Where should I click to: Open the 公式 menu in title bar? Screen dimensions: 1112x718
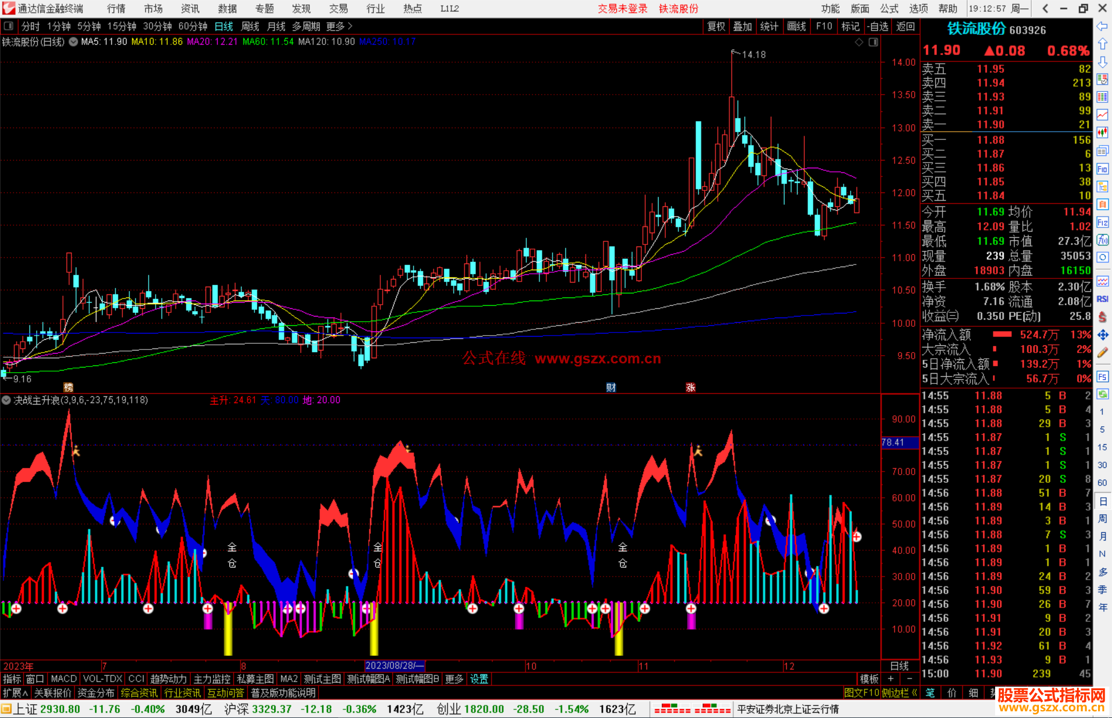point(889,9)
